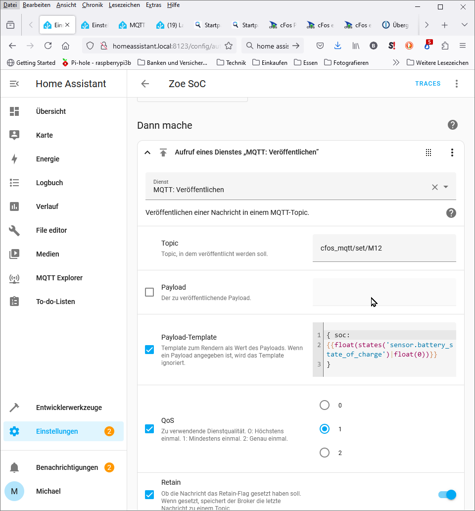Collapse the MQTT Veröffentlichen action section
The height and width of the screenshot is (511, 475).
[147, 153]
